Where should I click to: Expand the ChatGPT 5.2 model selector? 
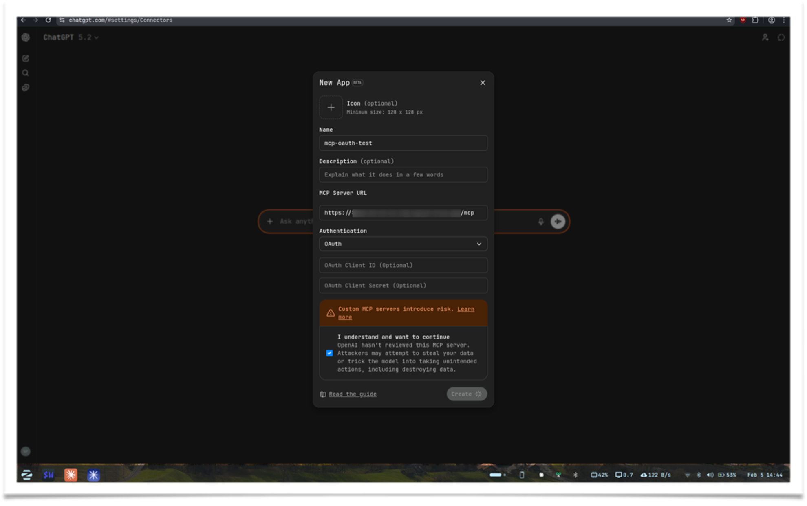point(71,37)
